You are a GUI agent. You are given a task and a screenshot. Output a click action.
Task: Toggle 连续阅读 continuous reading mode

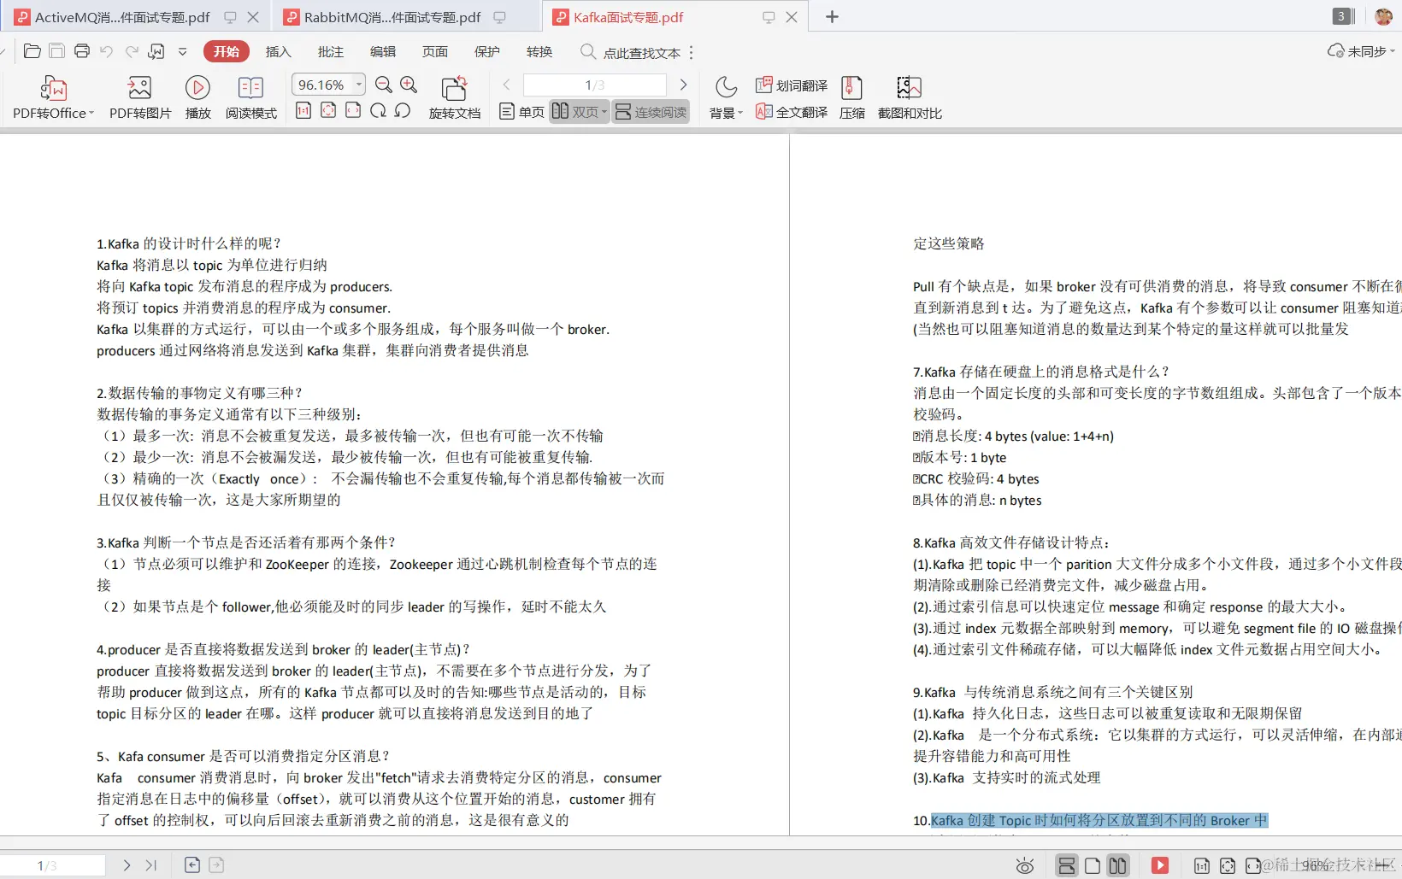[x=651, y=111]
